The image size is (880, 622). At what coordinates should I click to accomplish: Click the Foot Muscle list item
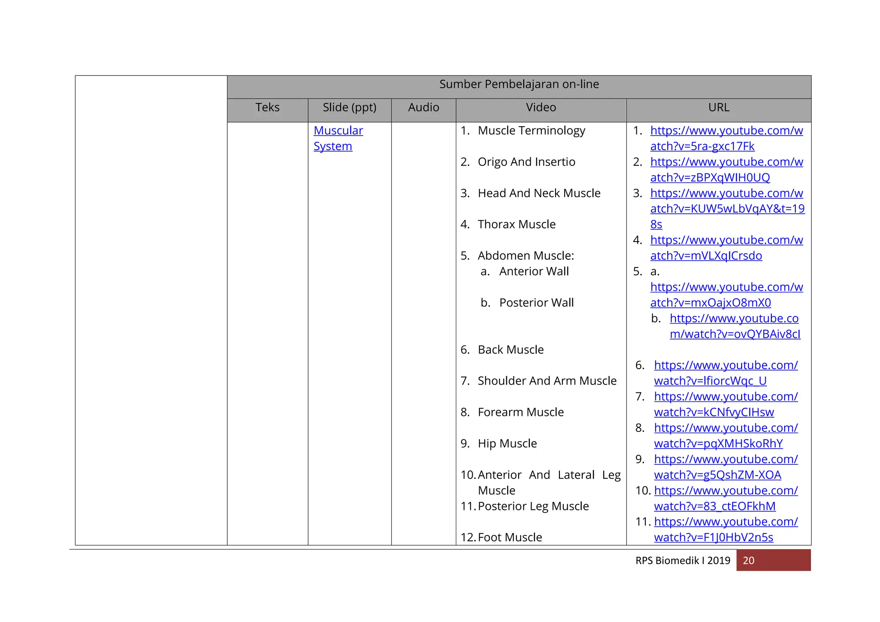coord(510,537)
